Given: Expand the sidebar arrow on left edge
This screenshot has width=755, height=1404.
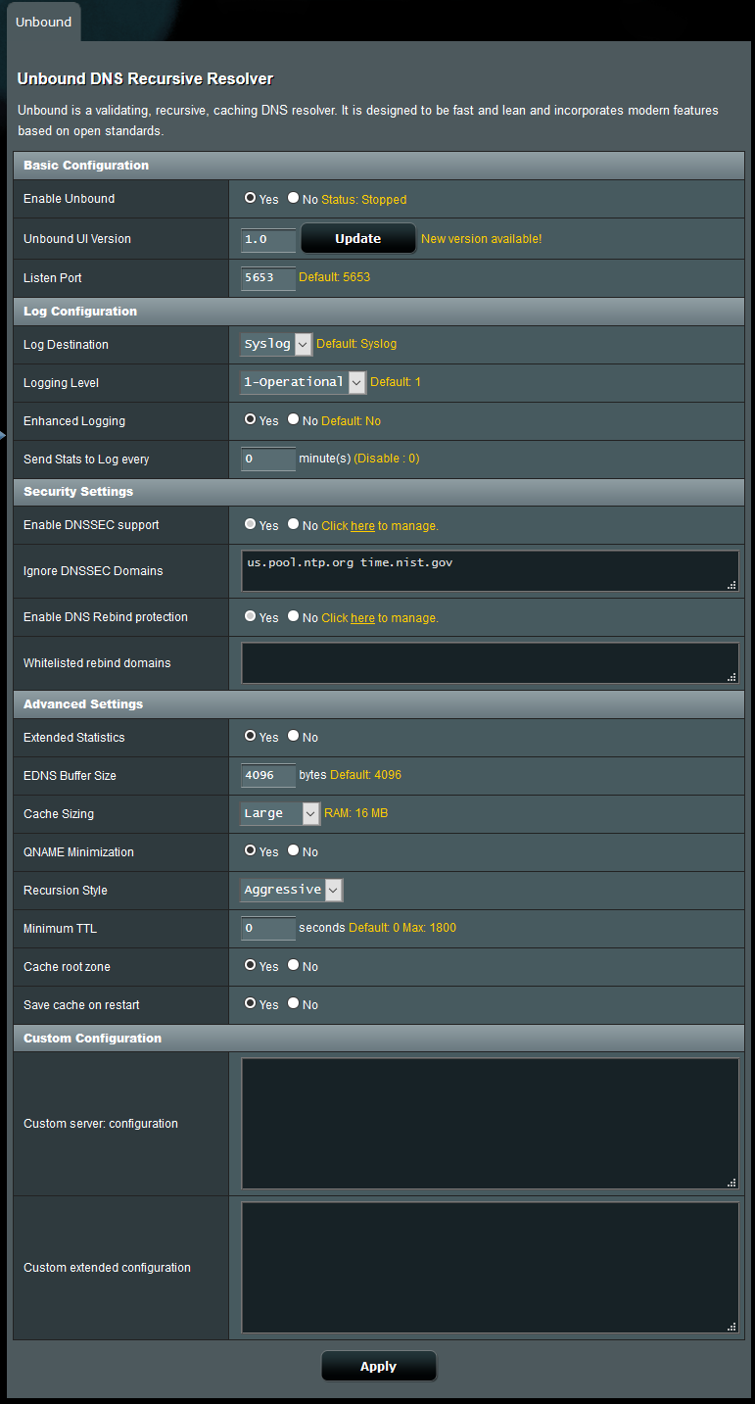Looking at the screenshot, I should pyautogui.click(x=4, y=433).
